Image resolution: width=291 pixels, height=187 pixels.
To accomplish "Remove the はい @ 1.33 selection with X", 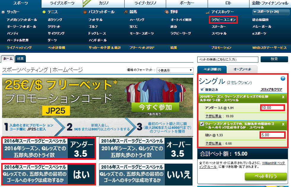I will click(x=283, y=124).
